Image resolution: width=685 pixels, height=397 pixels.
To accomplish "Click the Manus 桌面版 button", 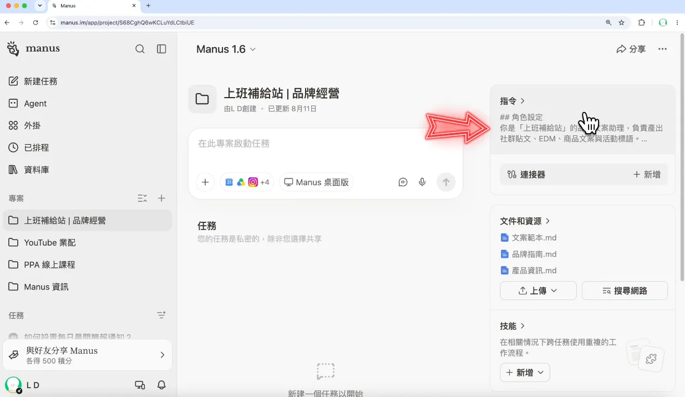I will 316,182.
